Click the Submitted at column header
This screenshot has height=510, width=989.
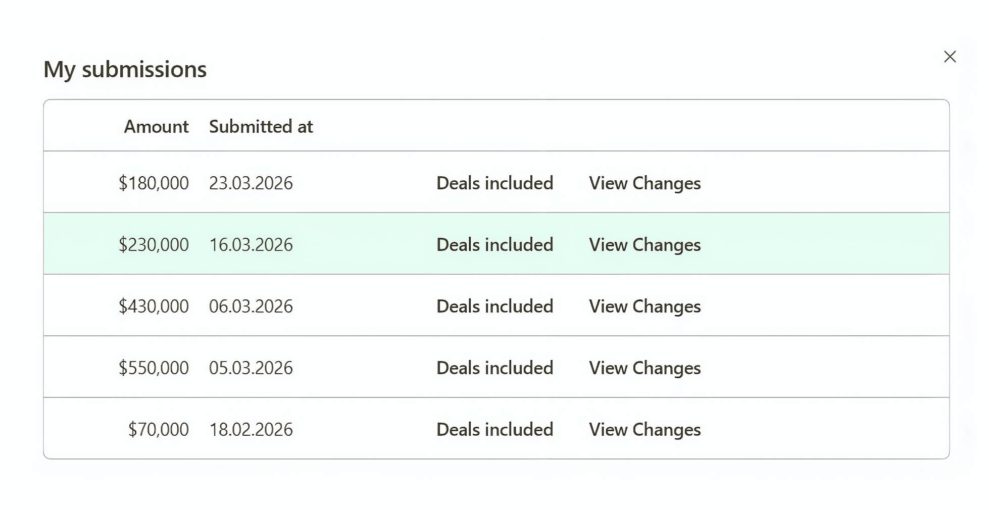(x=261, y=126)
